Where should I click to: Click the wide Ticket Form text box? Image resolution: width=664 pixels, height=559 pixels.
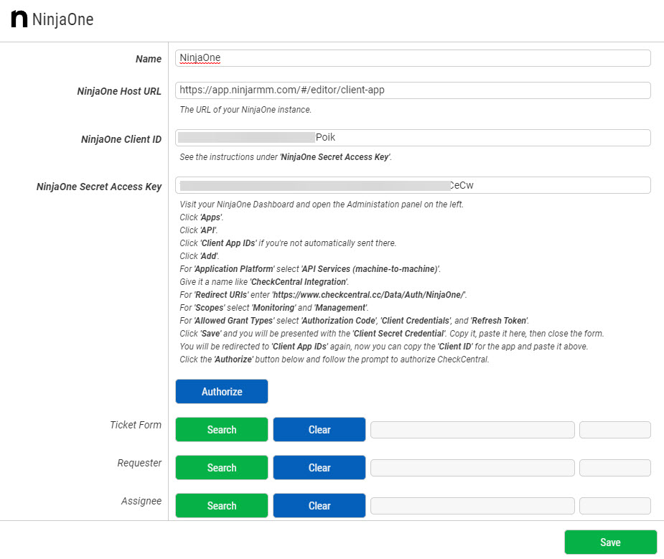pyautogui.click(x=472, y=430)
